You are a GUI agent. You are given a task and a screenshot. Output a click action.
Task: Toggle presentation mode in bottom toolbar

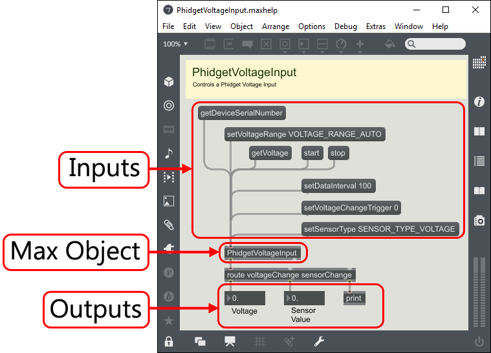pos(230,341)
